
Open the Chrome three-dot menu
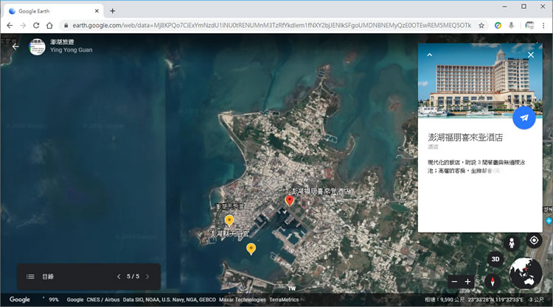543,25
